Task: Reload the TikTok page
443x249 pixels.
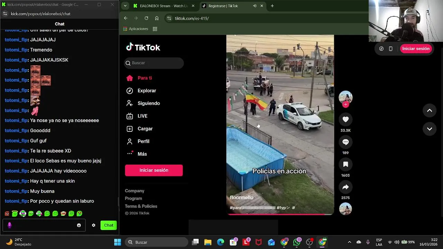Action: [146, 18]
